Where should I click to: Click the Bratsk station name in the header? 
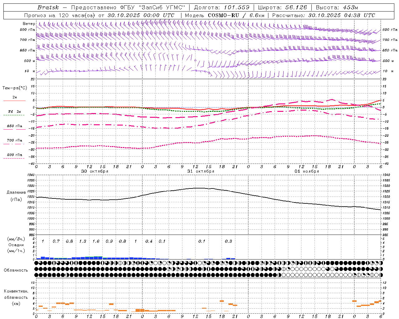click(x=48, y=7)
